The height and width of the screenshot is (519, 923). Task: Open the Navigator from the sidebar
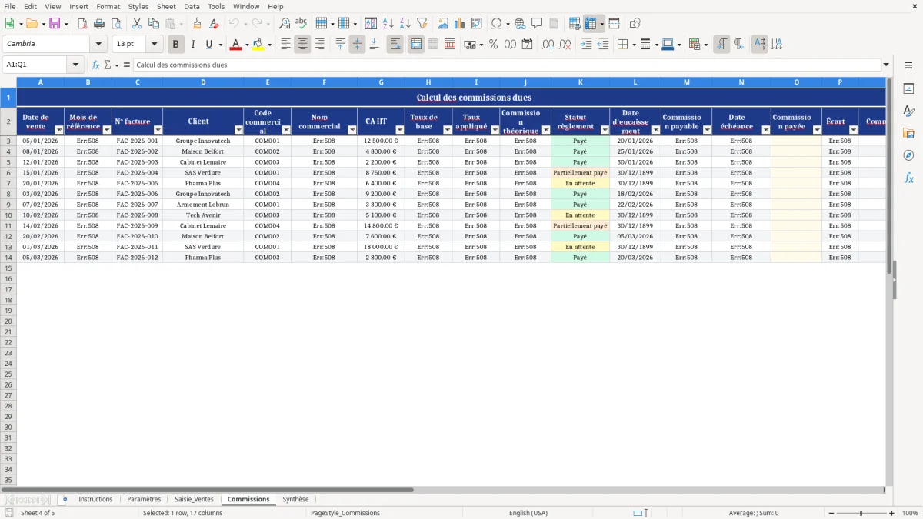coord(908,155)
